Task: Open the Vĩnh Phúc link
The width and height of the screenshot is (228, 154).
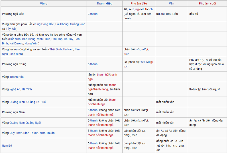Action: [x=44, y=39]
